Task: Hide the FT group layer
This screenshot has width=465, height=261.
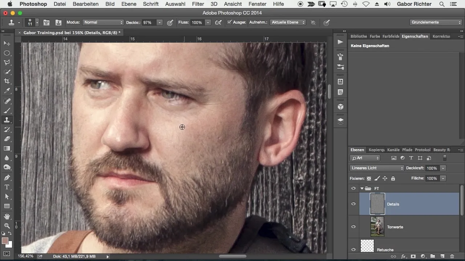Action: 353,188
